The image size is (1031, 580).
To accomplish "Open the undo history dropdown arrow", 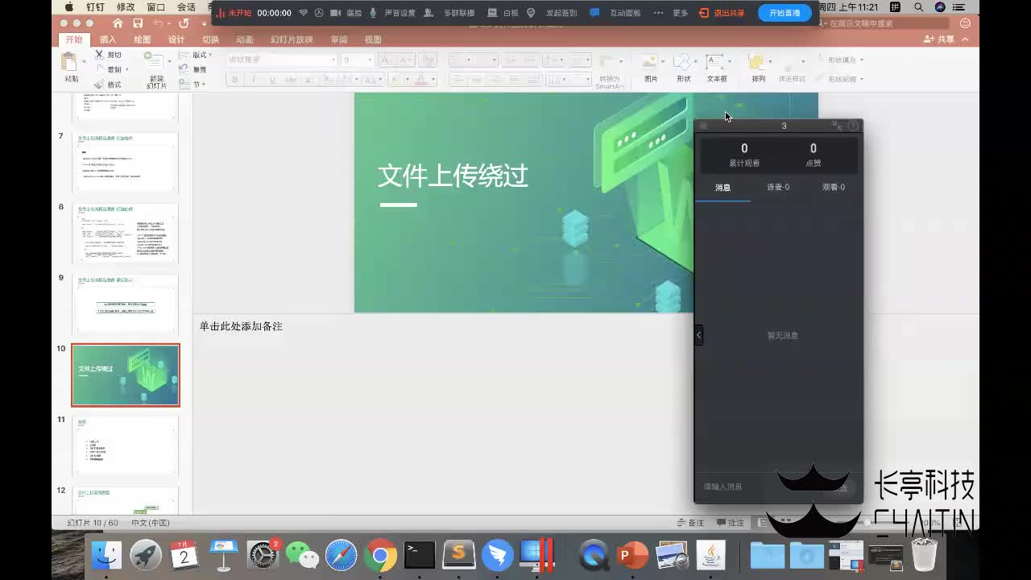I will pos(168,23).
